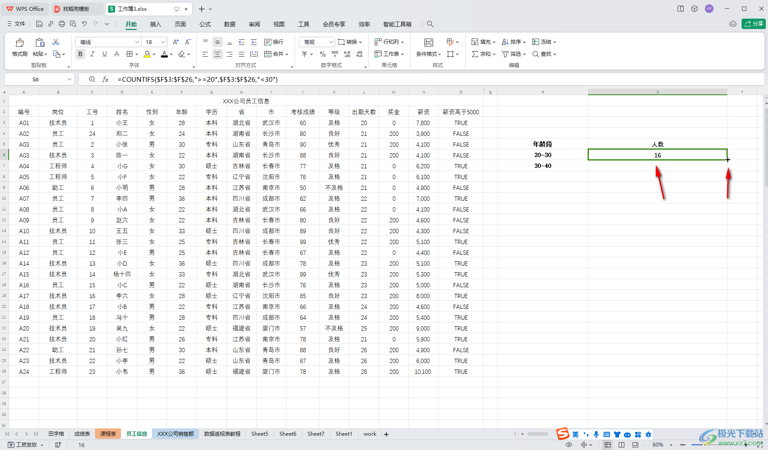Click the Filter (筛选) button

(x=514, y=54)
